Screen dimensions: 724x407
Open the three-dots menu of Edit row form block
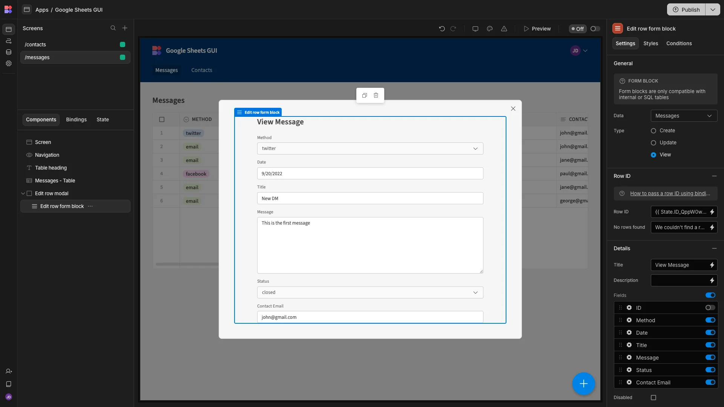90,206
